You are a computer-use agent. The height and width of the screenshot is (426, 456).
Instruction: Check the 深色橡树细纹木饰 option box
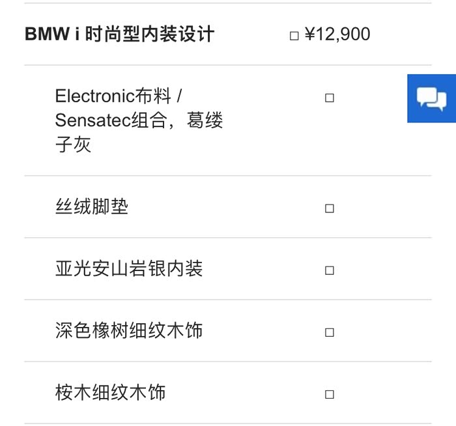point(329,332)
